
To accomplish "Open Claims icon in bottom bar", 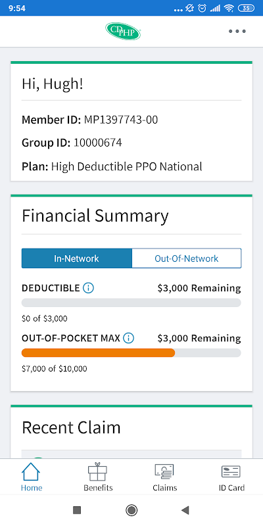I will (x=164, y=471).
